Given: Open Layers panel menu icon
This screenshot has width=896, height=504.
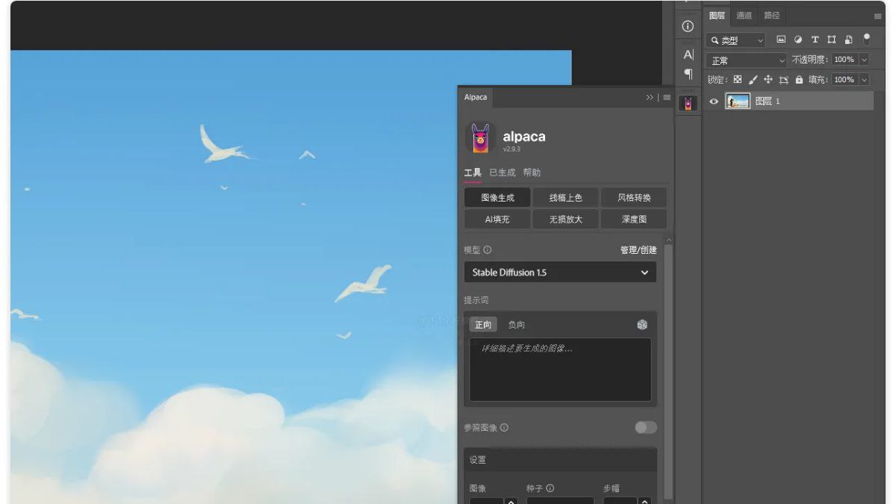Looking at the screenshot, I should [877, 16].
